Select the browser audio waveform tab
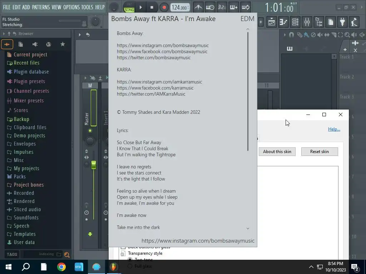Screen dimensions: 366x274 click(7, 44)
